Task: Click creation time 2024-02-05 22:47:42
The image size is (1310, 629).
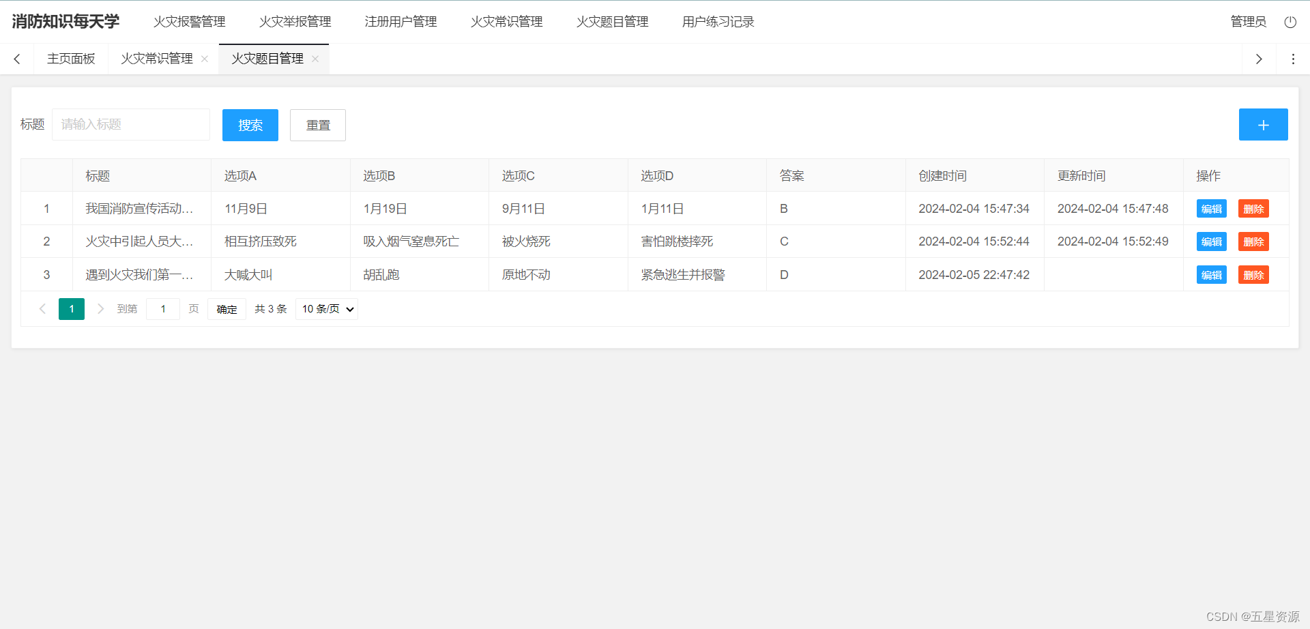Action: coord(974,275)
